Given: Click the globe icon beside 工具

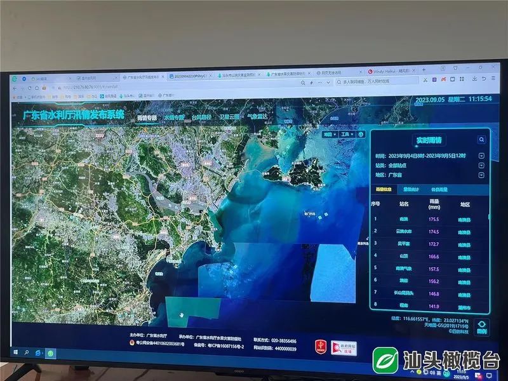Looking at the screenshot, I should coord(361,134).
